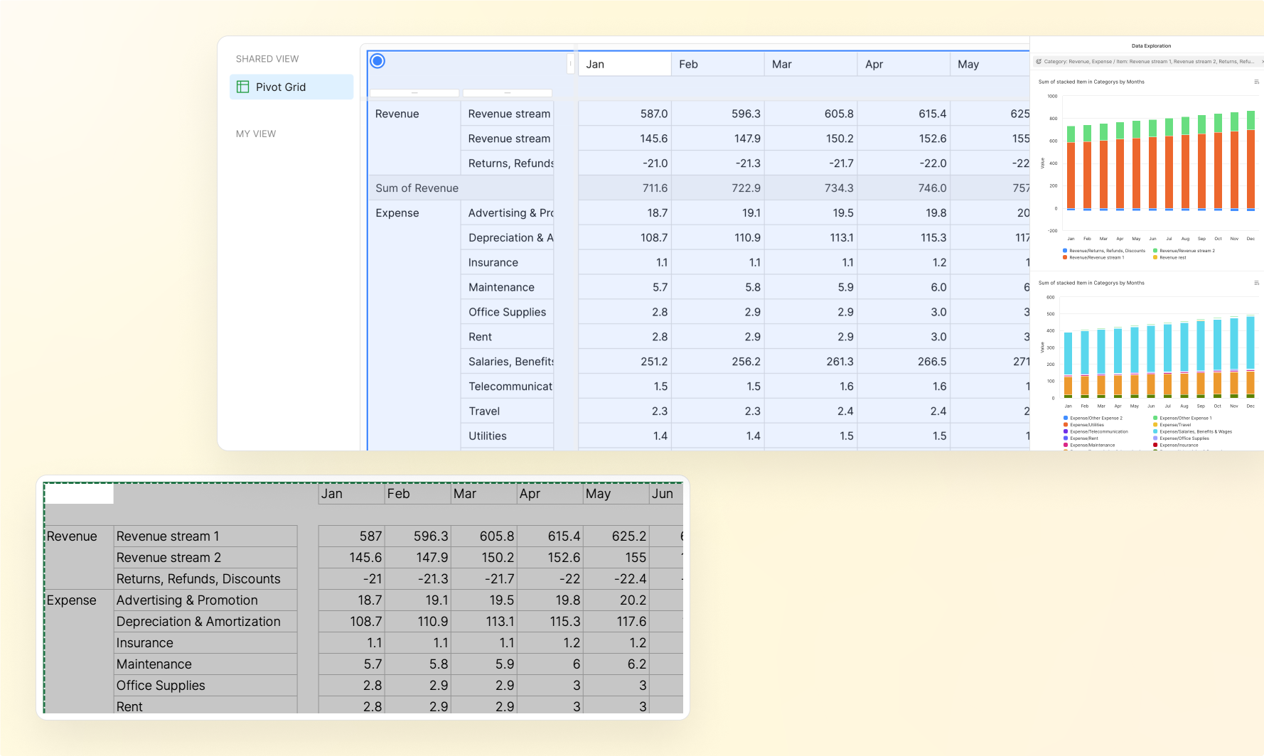Viewport: 1264px width, 756px height.
Task: Toggle Expense/Other Expense 2 legend entry
Action: tap(1093, 418)
